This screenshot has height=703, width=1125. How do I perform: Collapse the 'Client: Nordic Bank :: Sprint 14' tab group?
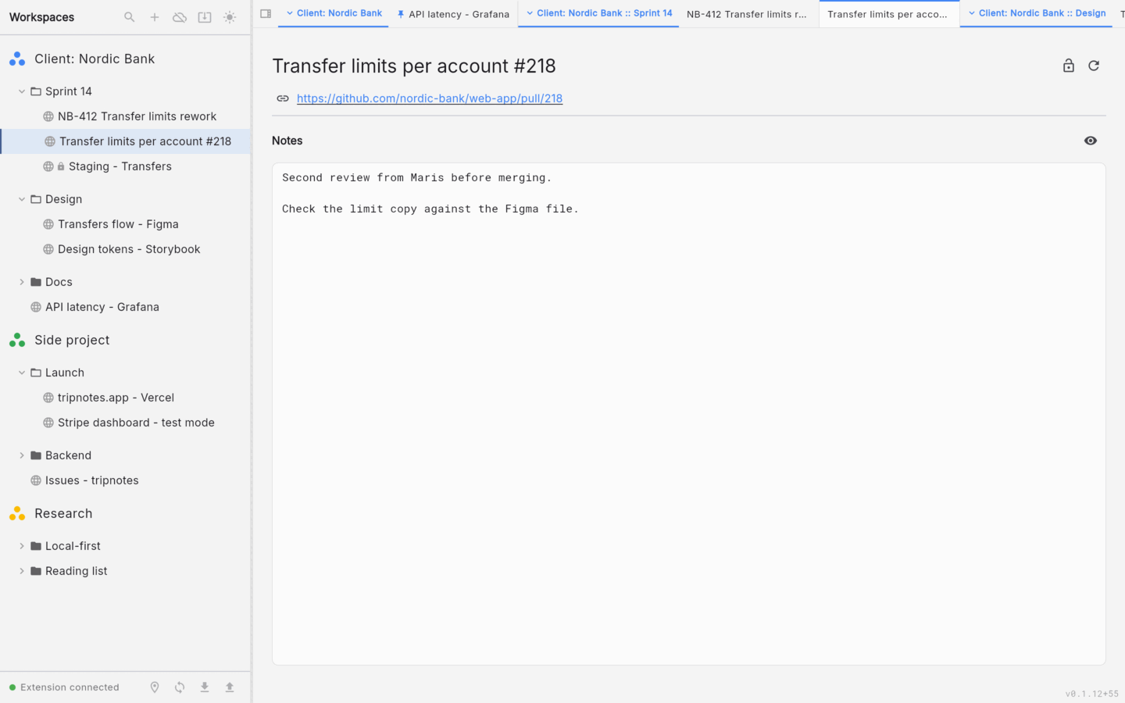[x=530, y=13]
